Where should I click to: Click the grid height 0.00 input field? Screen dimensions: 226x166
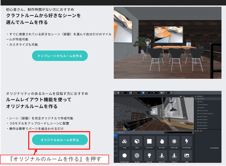pos(167,93)
